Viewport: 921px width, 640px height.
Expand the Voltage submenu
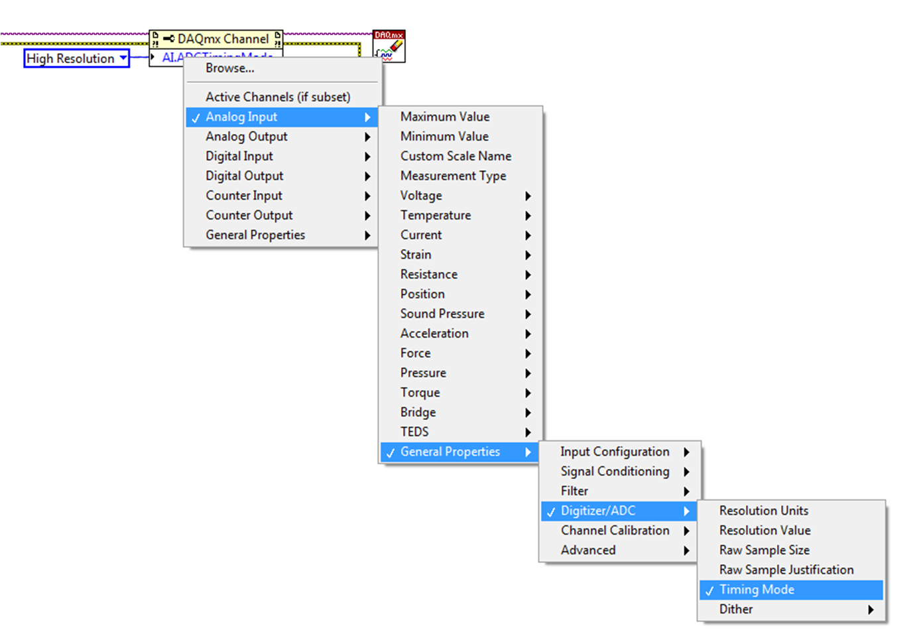pyautogui.click(x=460, y=196)
